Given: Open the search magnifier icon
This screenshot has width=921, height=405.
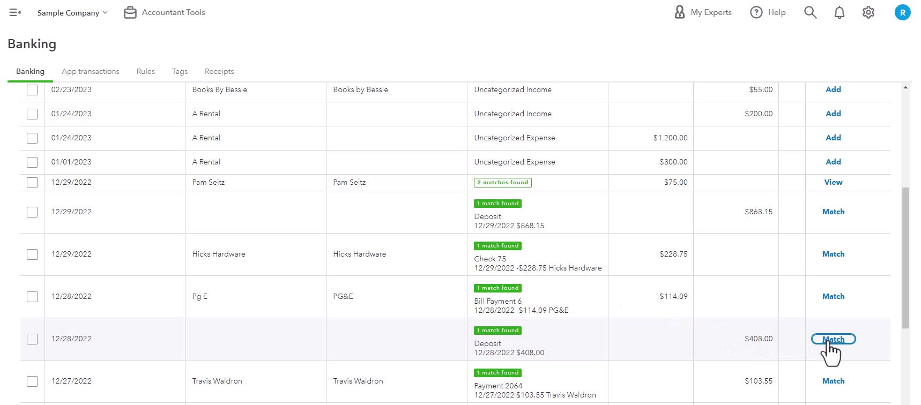Looking at the screenshot, I should point(810,12).
